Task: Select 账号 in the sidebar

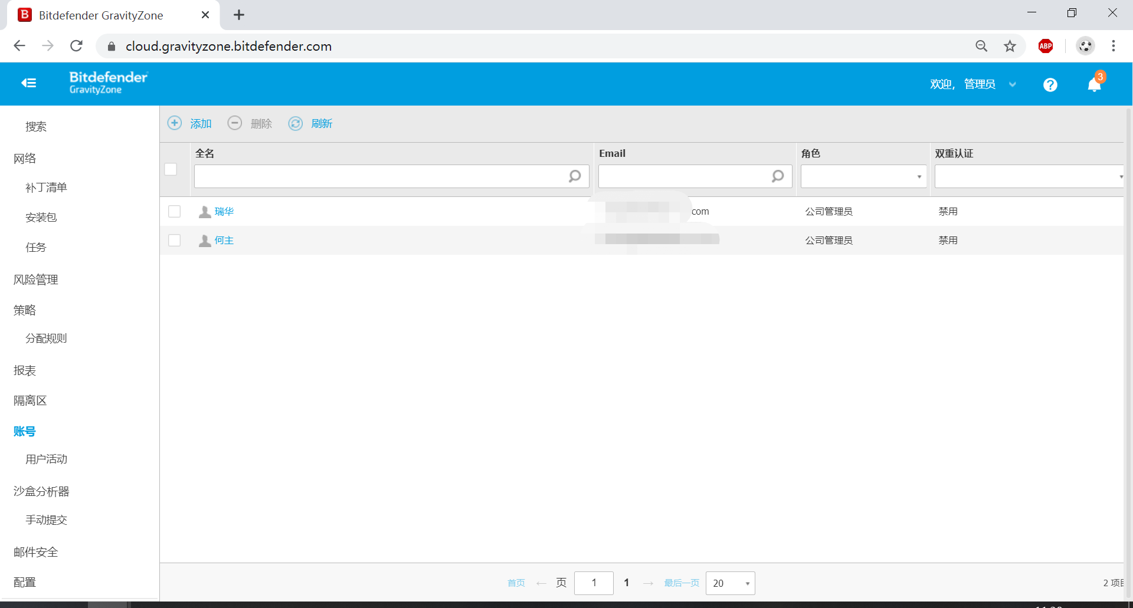Action: tap(25, 432)
